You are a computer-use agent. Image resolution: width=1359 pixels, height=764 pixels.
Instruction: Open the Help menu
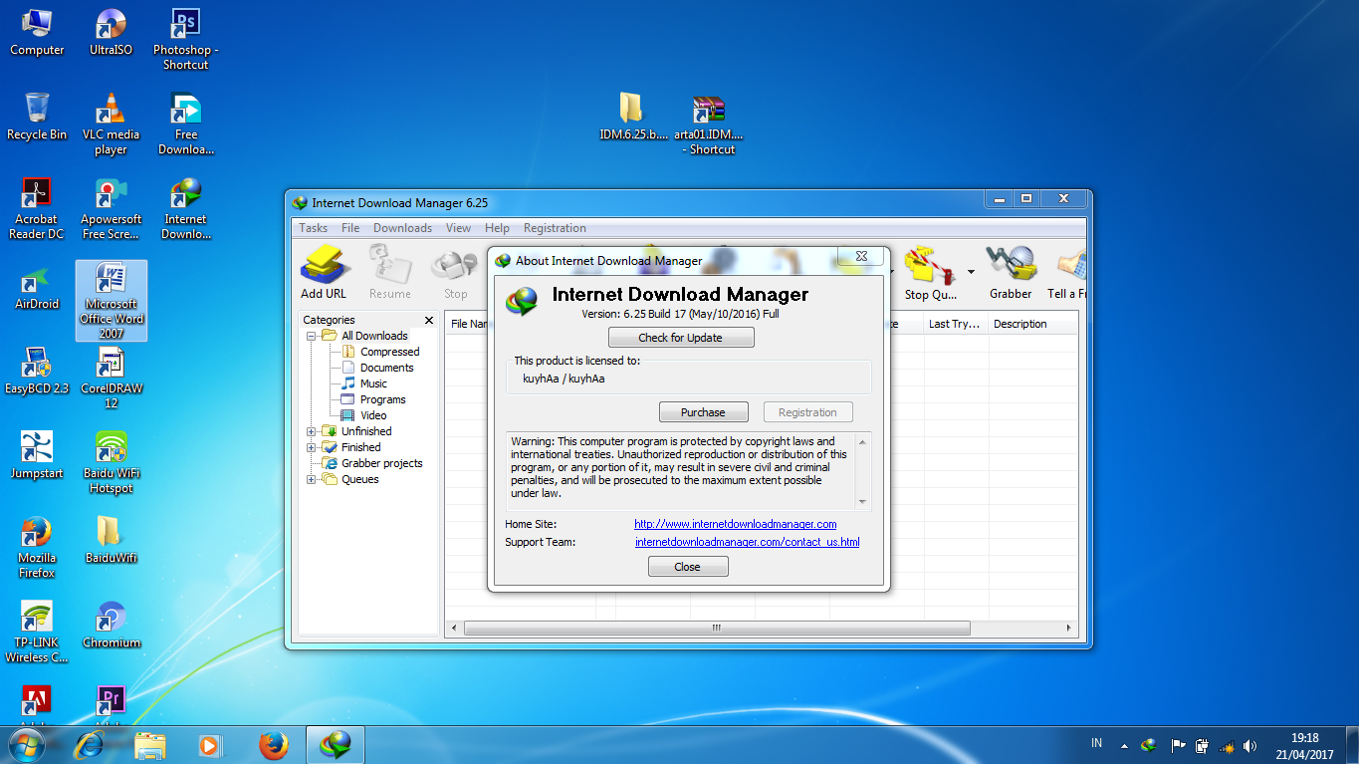[497, 228]
